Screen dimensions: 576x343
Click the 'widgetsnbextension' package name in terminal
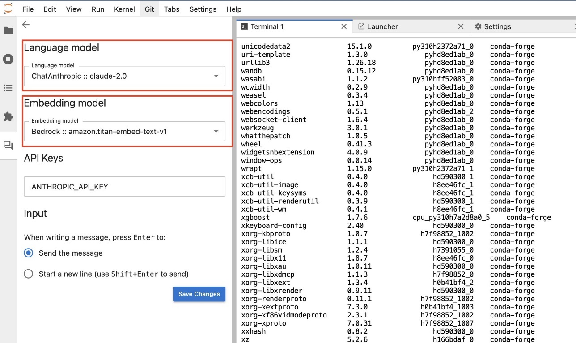pos(278,152)
